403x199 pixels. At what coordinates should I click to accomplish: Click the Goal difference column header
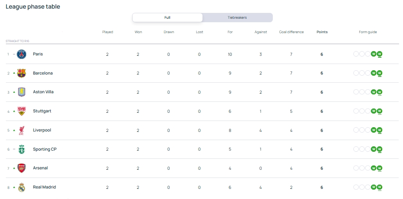click(292, 32)
